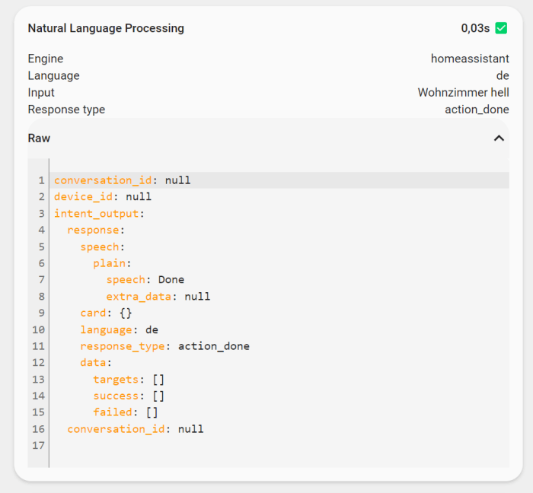Image resolution: width=533 pixels, height=493 pixels.
Task: Click the Engine label
Action: point(46,59)
